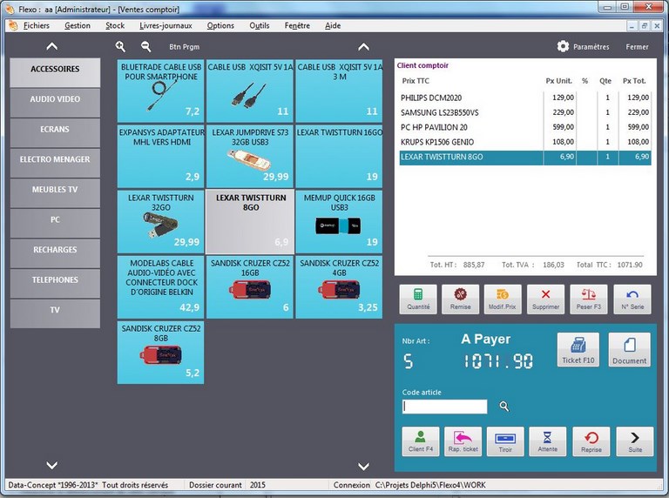Select the TV category
Viewport: 669px width, 498px height.
[55, 313]
